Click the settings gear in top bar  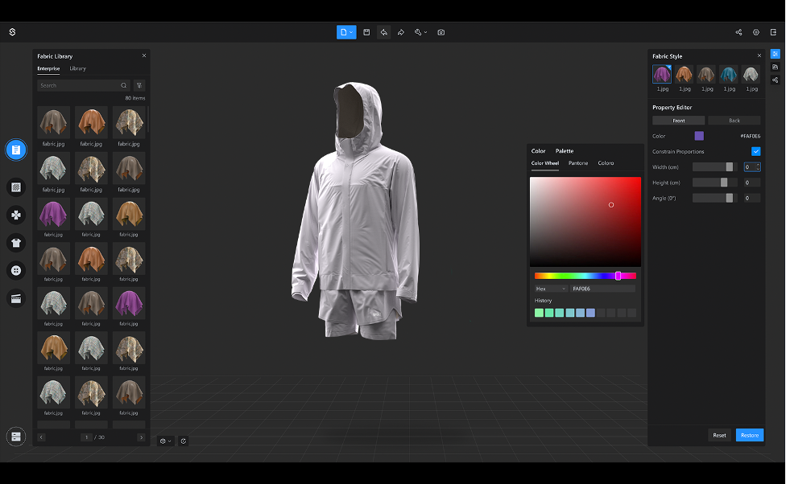[756, 32]
